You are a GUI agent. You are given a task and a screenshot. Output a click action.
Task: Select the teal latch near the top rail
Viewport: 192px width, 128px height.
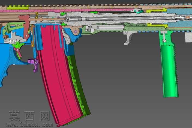click(139, 11)
